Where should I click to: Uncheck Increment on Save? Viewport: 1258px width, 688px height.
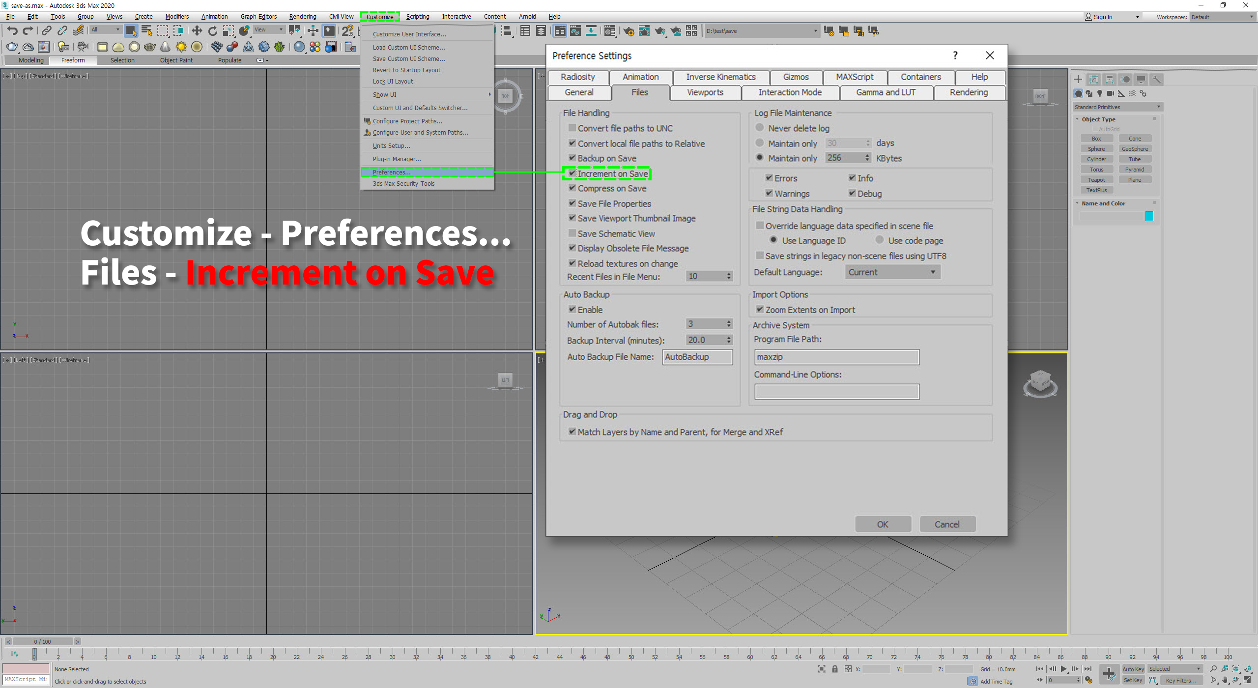tap(572, 173)
